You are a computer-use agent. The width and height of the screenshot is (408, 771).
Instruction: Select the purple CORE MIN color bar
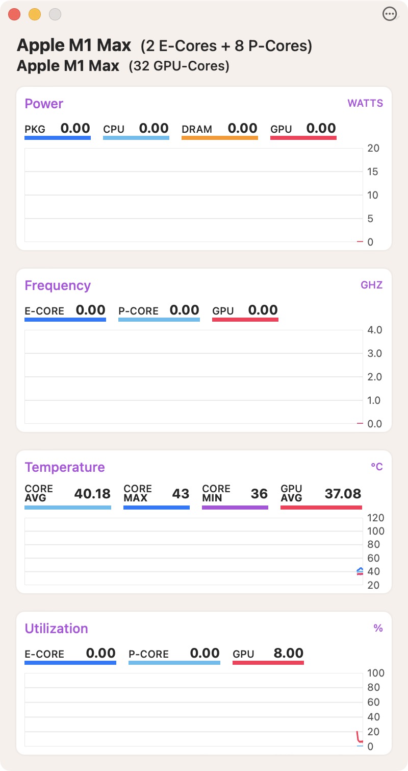point(235,508)
